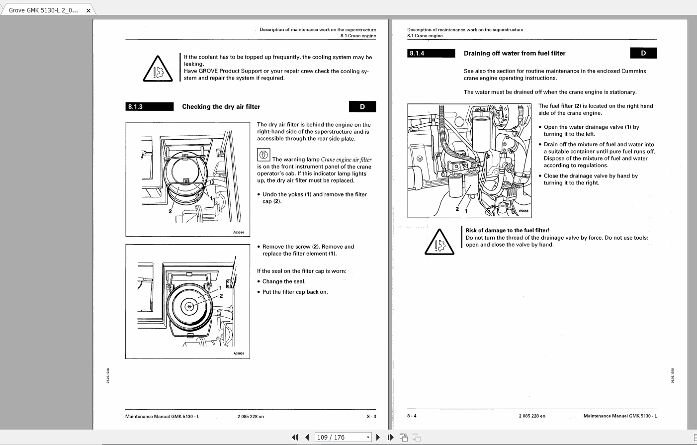
Task: Click the next-view history icon
Action: (x=416, y=437)
